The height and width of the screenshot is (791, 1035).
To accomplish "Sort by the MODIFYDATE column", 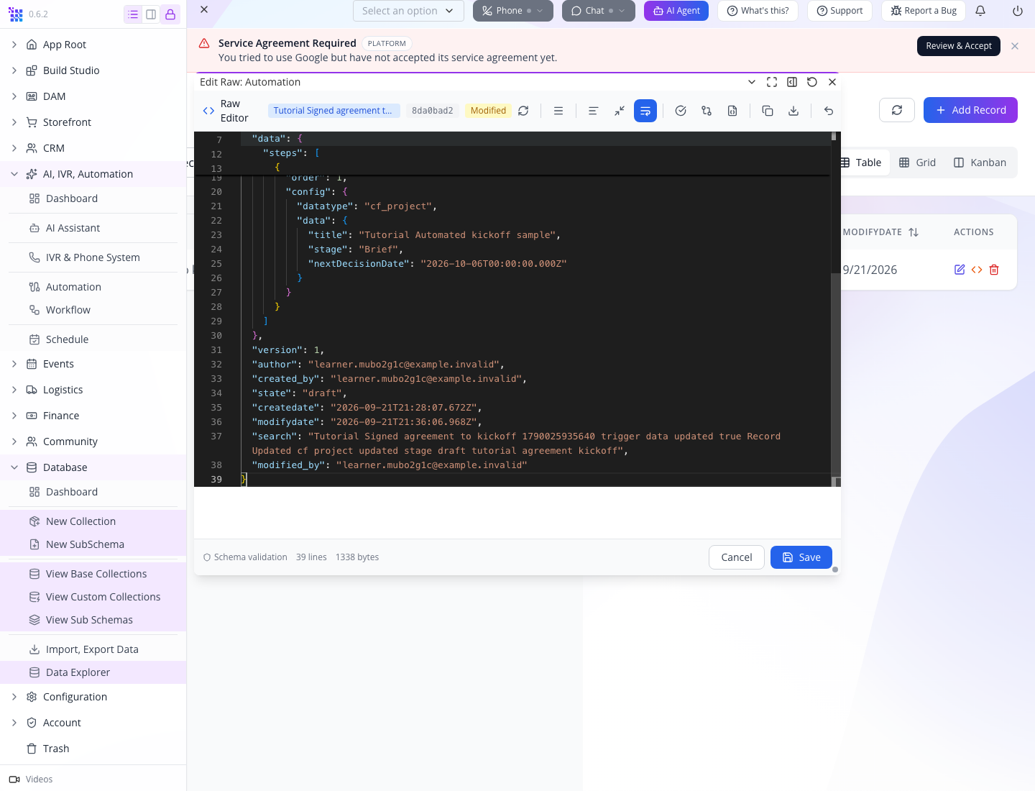I will tap(881, 232).
